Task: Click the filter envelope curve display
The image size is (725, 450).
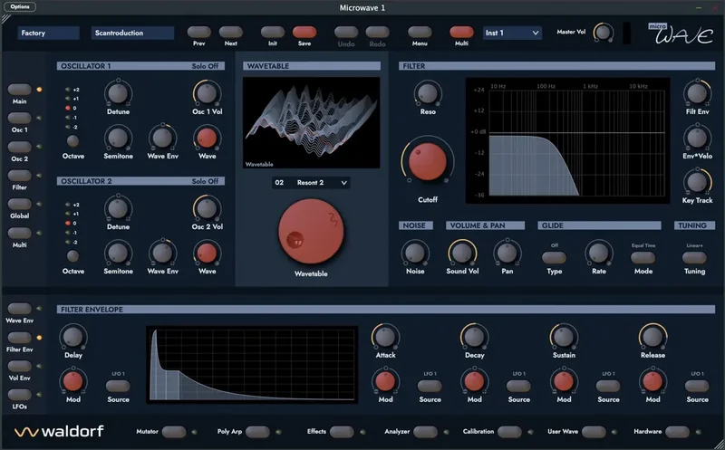Action: (x=252, y=365)
